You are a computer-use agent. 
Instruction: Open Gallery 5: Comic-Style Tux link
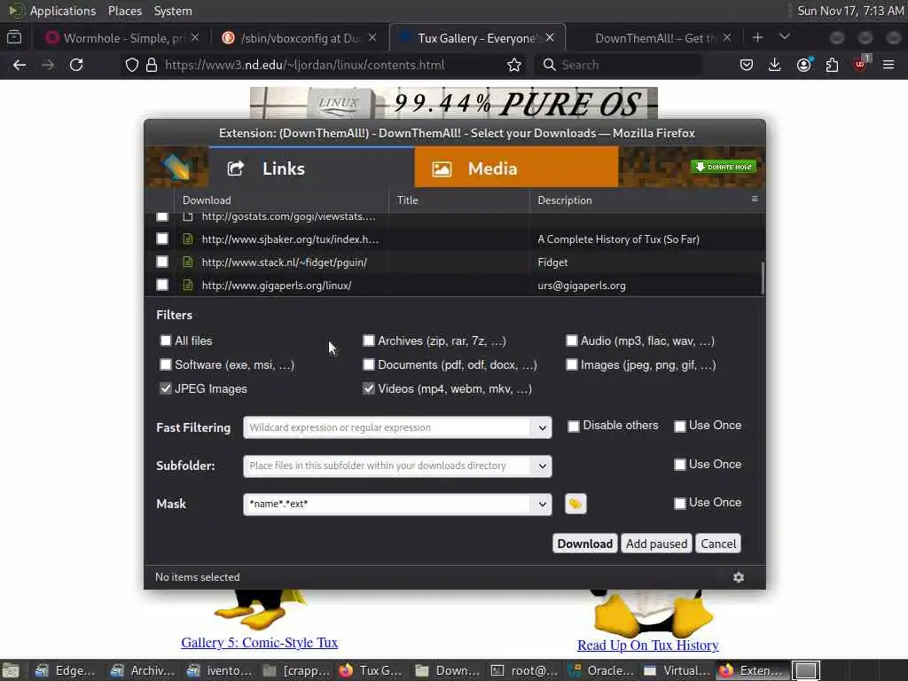pyautogui.click(x=260, y=642)
